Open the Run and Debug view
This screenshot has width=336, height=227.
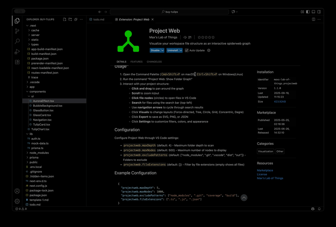(17, 52)
